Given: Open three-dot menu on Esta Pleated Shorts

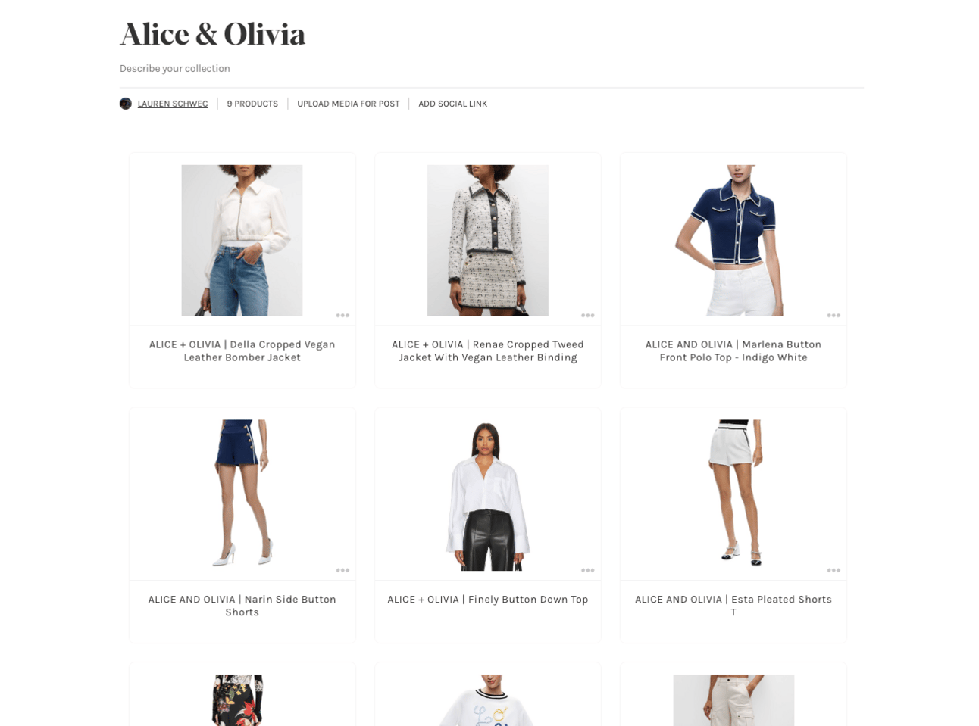Looking at the screenshot, I should point(834,571).
